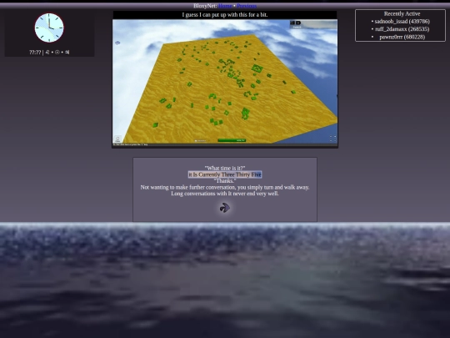
Task: Click the music note icon under clock
Action: pos(47,52)
